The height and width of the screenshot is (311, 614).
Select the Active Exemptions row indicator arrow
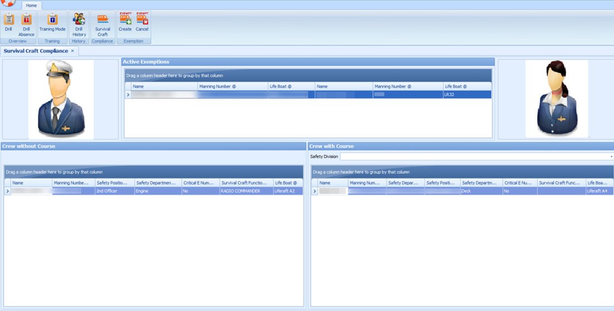(128, 95)
